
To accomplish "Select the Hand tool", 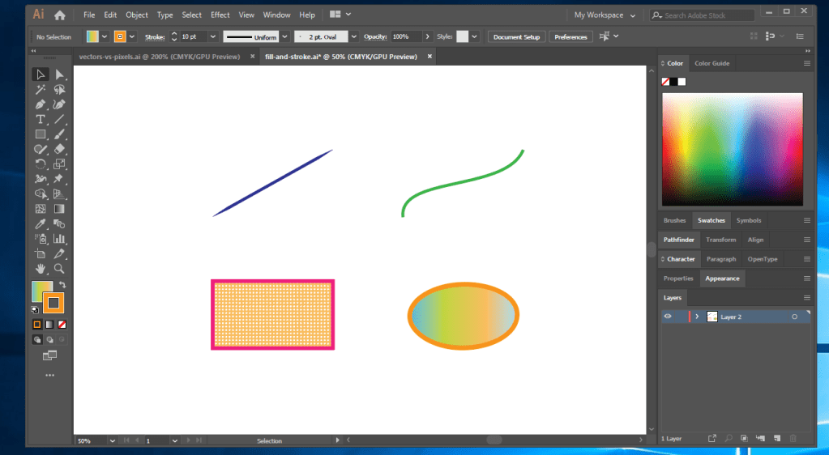I will (40, 268).
